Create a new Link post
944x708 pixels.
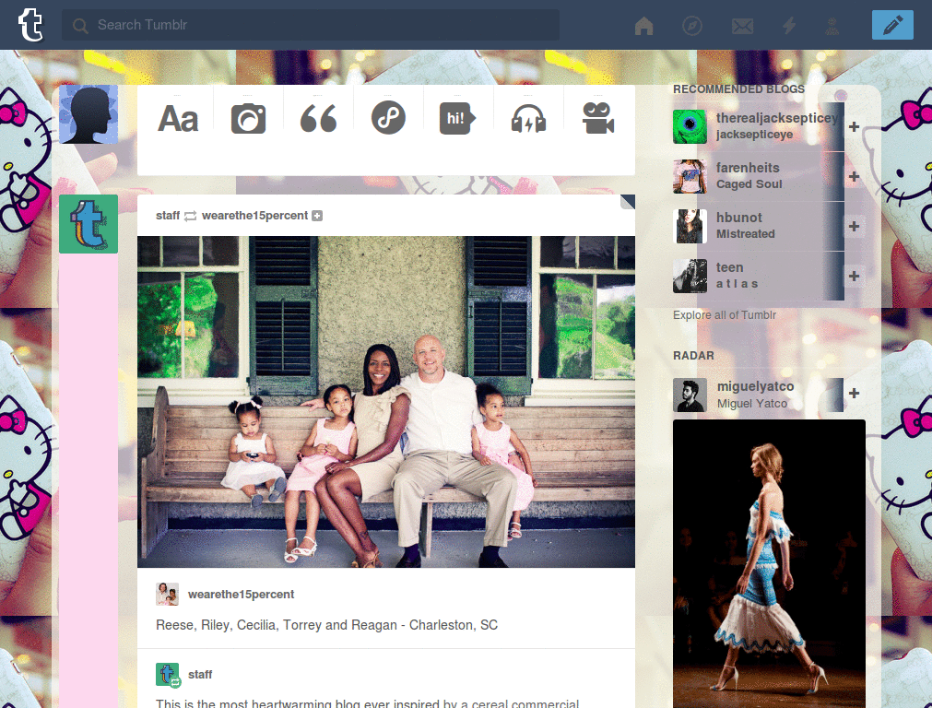[x=388, y=117]
